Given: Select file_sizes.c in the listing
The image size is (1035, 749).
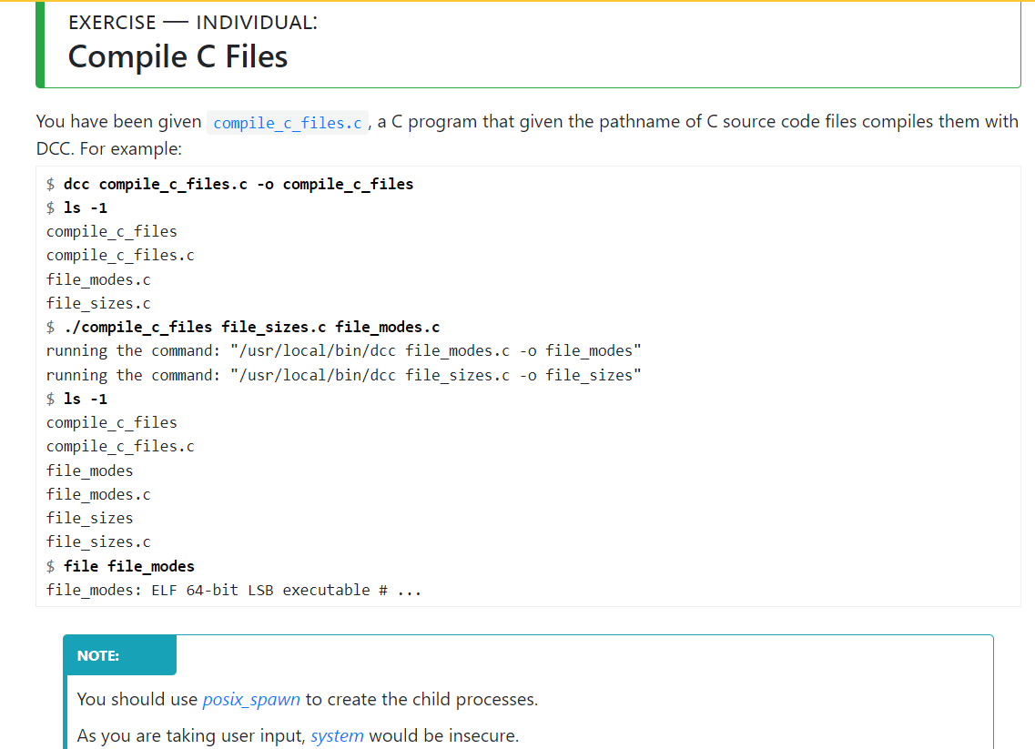Looking at the screenshot, I should [96, 303].
